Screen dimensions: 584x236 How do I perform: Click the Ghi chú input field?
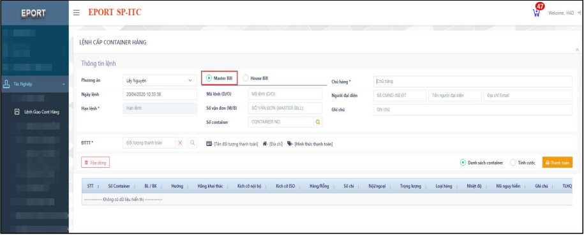[473, 110]
